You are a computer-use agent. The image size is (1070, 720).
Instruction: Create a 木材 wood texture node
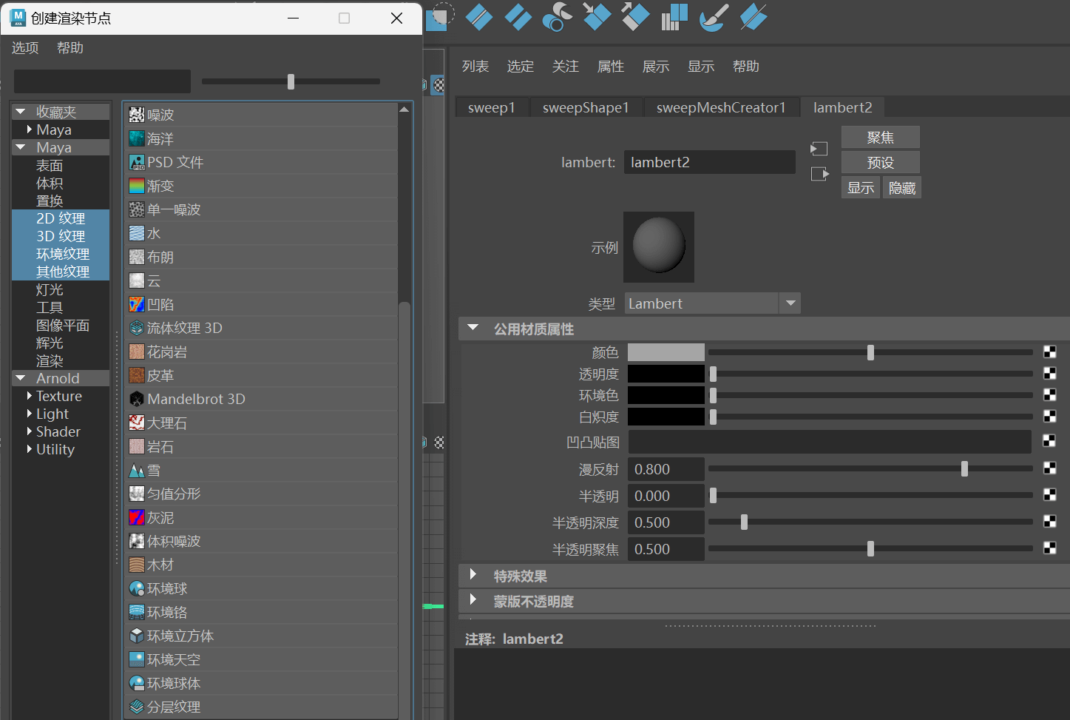click(x=260, y=565)
